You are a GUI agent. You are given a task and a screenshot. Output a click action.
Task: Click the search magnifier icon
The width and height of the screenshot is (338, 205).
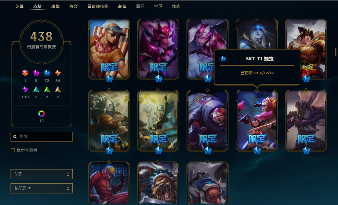pos(15,137)
